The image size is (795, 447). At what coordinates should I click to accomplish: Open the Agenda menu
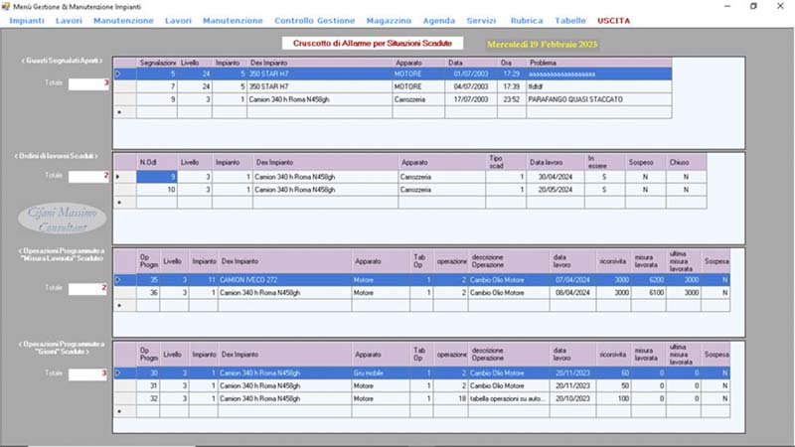pos(439,20)
